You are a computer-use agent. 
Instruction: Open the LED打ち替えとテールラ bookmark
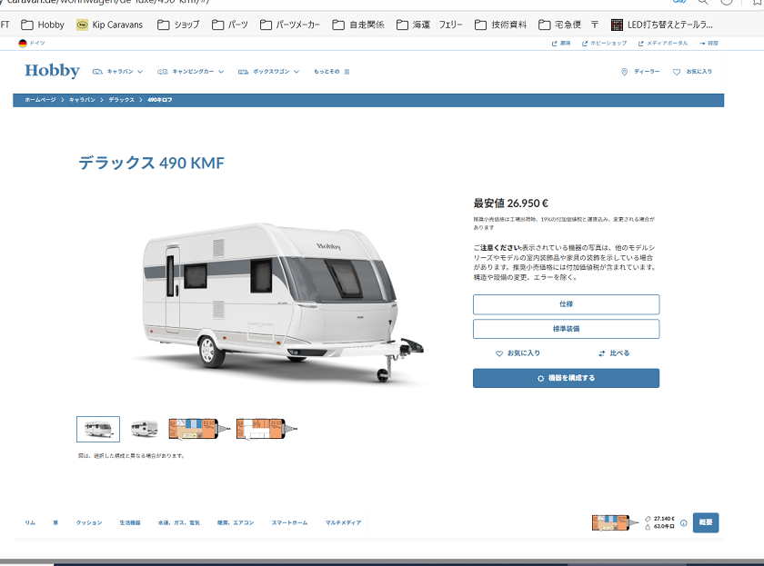coord(662,25)
